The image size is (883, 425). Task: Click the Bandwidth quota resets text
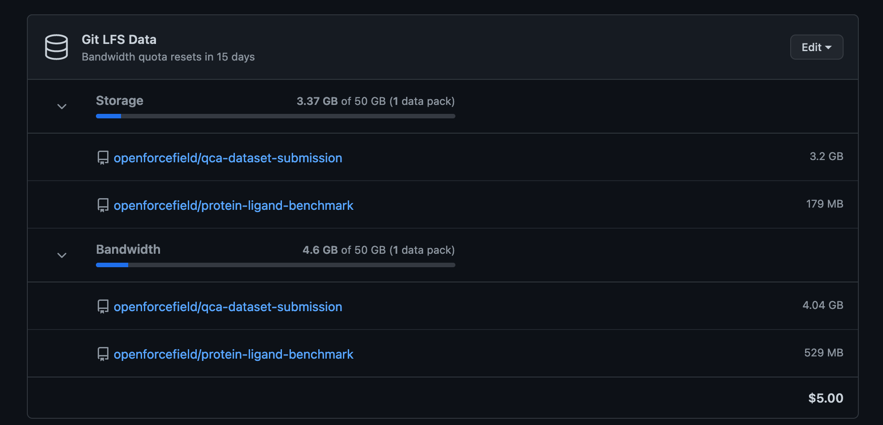tap(168, 57)
